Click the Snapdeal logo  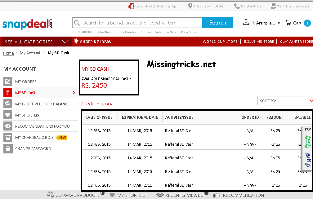pyautogui.click(x=27, y=24)
